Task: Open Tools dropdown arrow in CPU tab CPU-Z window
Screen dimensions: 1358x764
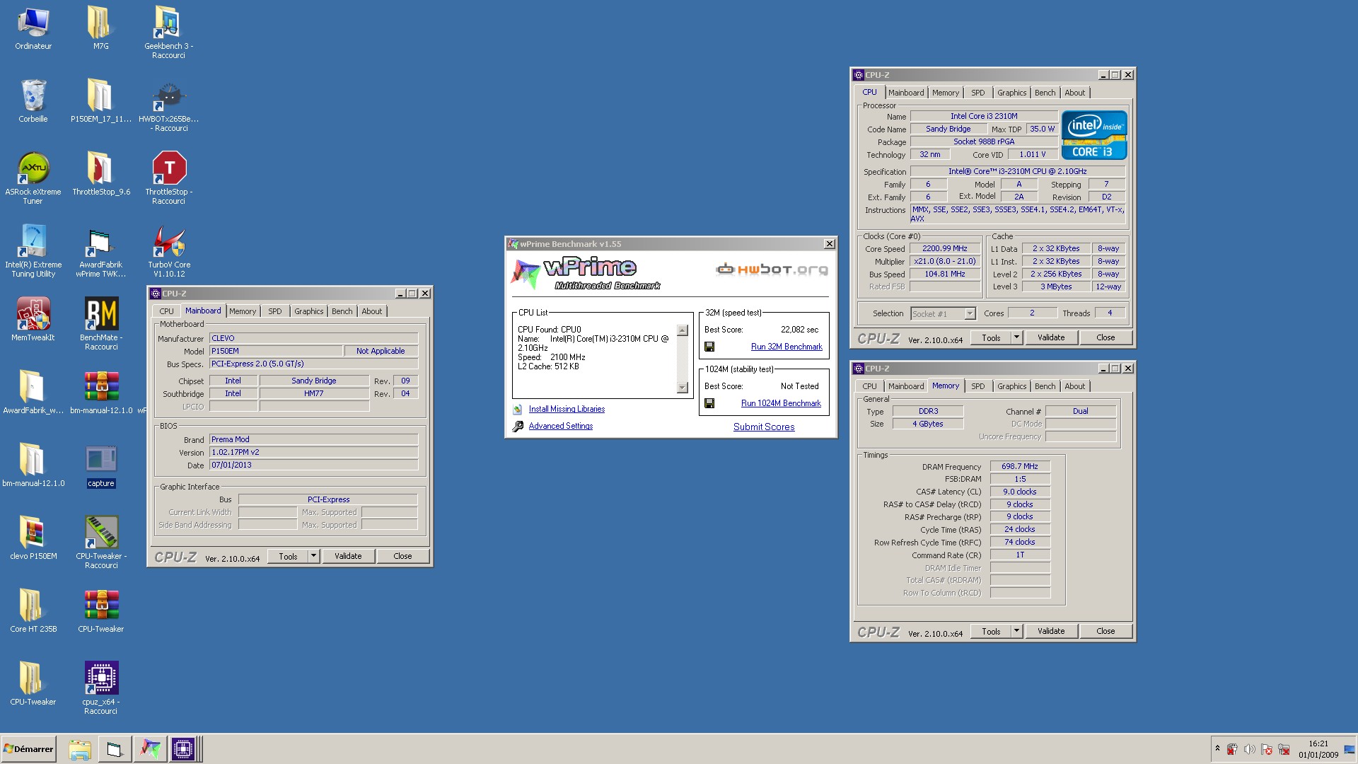Action: [1016, 337]
